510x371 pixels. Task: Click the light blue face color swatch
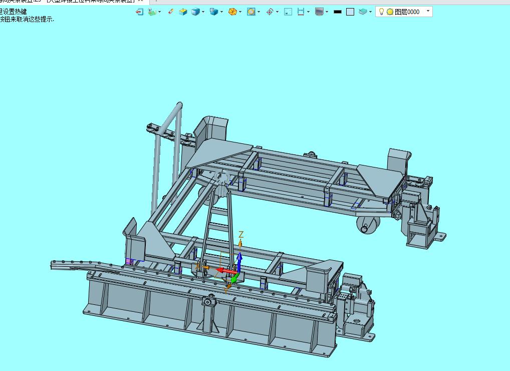(350, 12)
